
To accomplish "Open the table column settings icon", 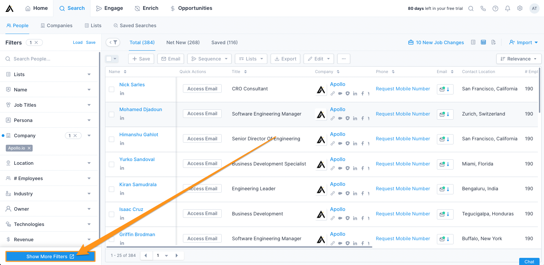I will pyautogui.click(x=494, y=42).
